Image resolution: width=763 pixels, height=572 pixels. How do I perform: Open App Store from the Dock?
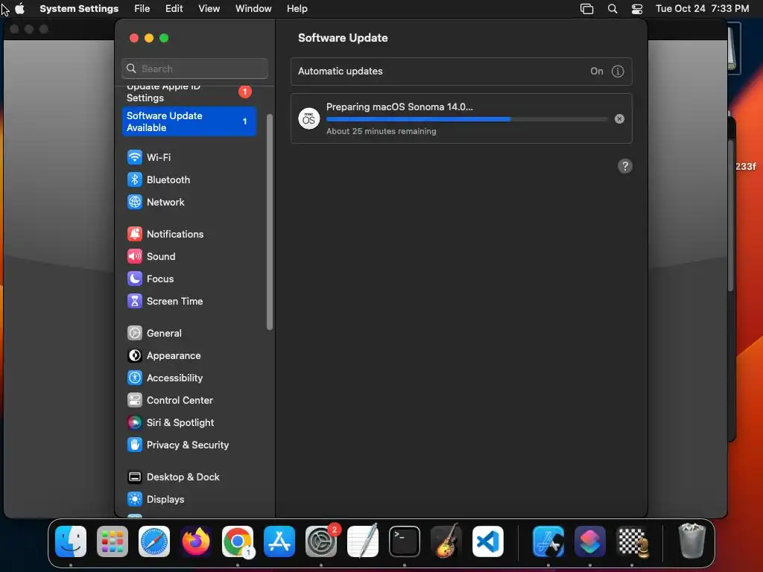click(279, 541)
